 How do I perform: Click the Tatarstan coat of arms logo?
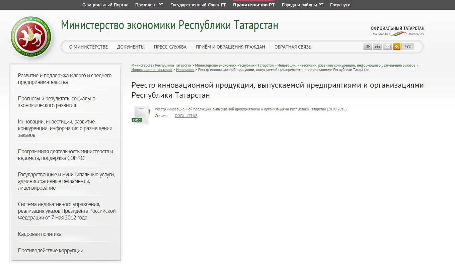point(31,37)
